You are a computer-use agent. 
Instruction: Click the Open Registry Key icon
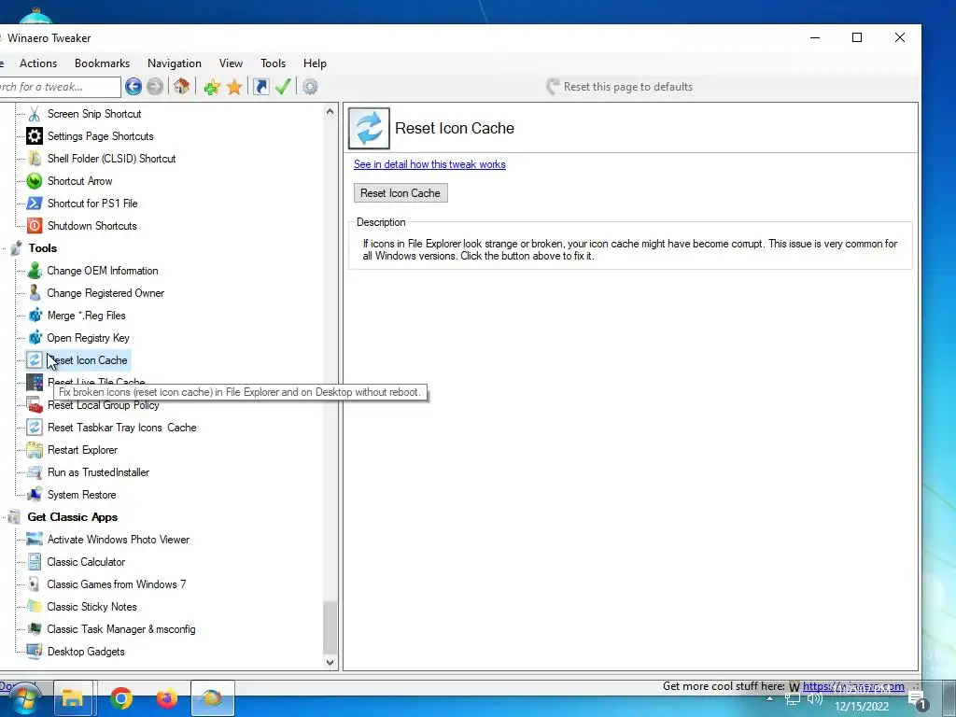click(35, 338)
